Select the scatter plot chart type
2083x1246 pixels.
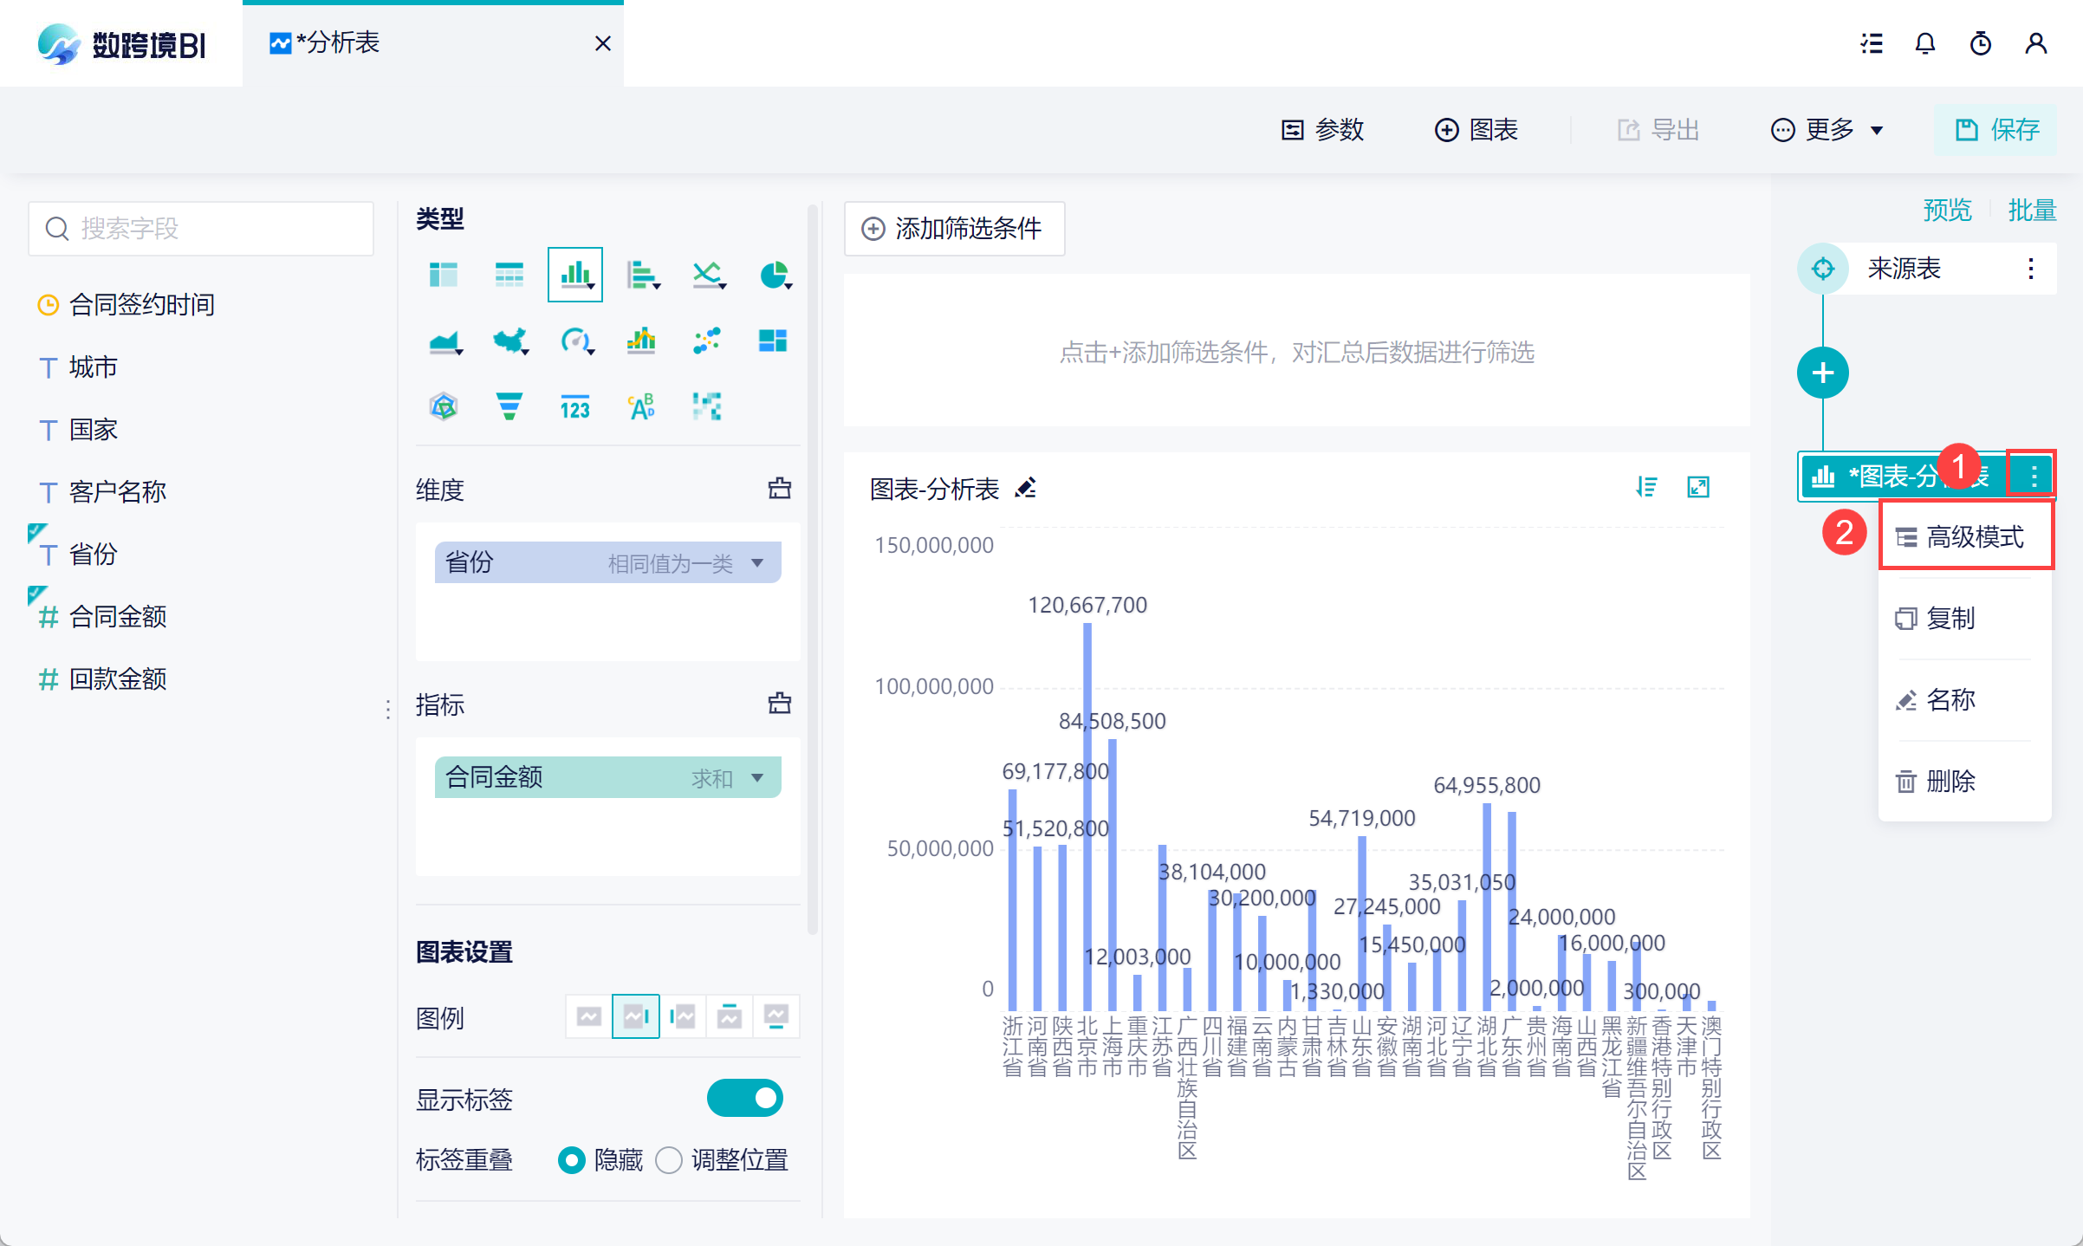click(706, 341)
